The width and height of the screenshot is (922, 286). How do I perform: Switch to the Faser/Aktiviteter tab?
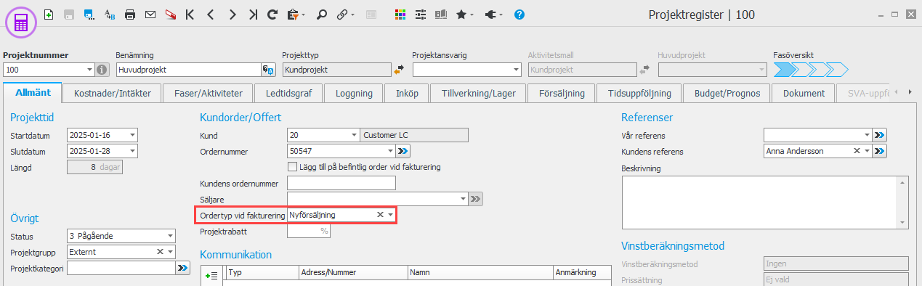(208, 93)
